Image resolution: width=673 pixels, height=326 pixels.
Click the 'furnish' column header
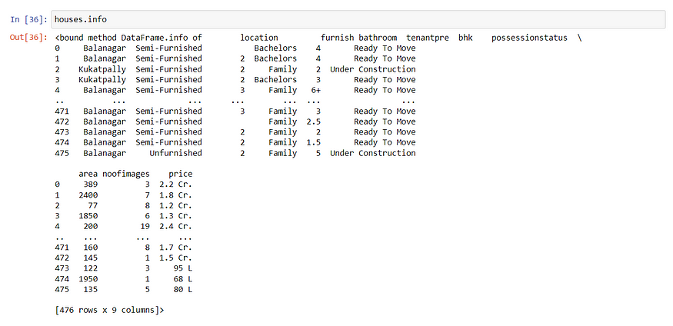338,38
